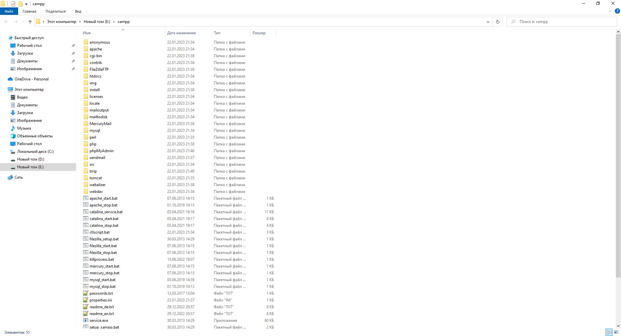The height and width of the screenshot is (336, 621).
Task: Select the apache folder
Action: point(96,49)
